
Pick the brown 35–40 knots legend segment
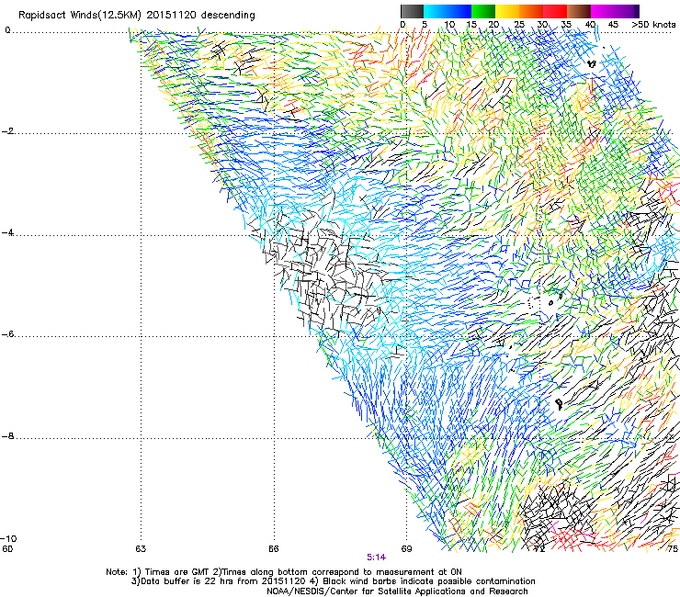point(579,11)
